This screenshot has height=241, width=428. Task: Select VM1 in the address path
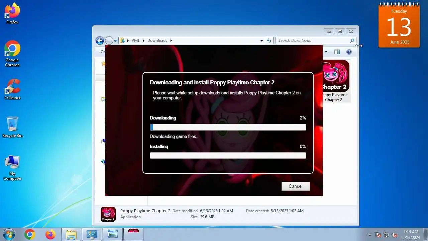[x=135, y=41]
